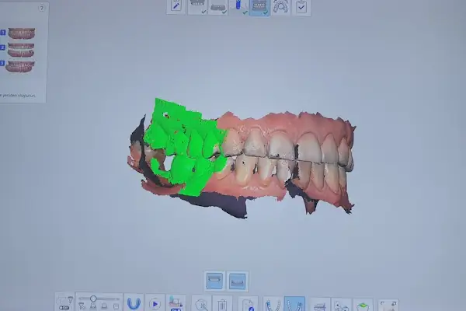The width and height of the screenshot is (466, 311).
Task: Click the blue arch model icon
Action: click(x=134, y=303)
